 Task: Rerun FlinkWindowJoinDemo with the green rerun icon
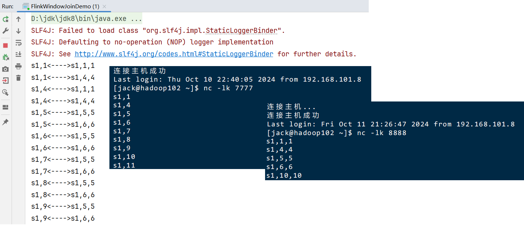5,19
